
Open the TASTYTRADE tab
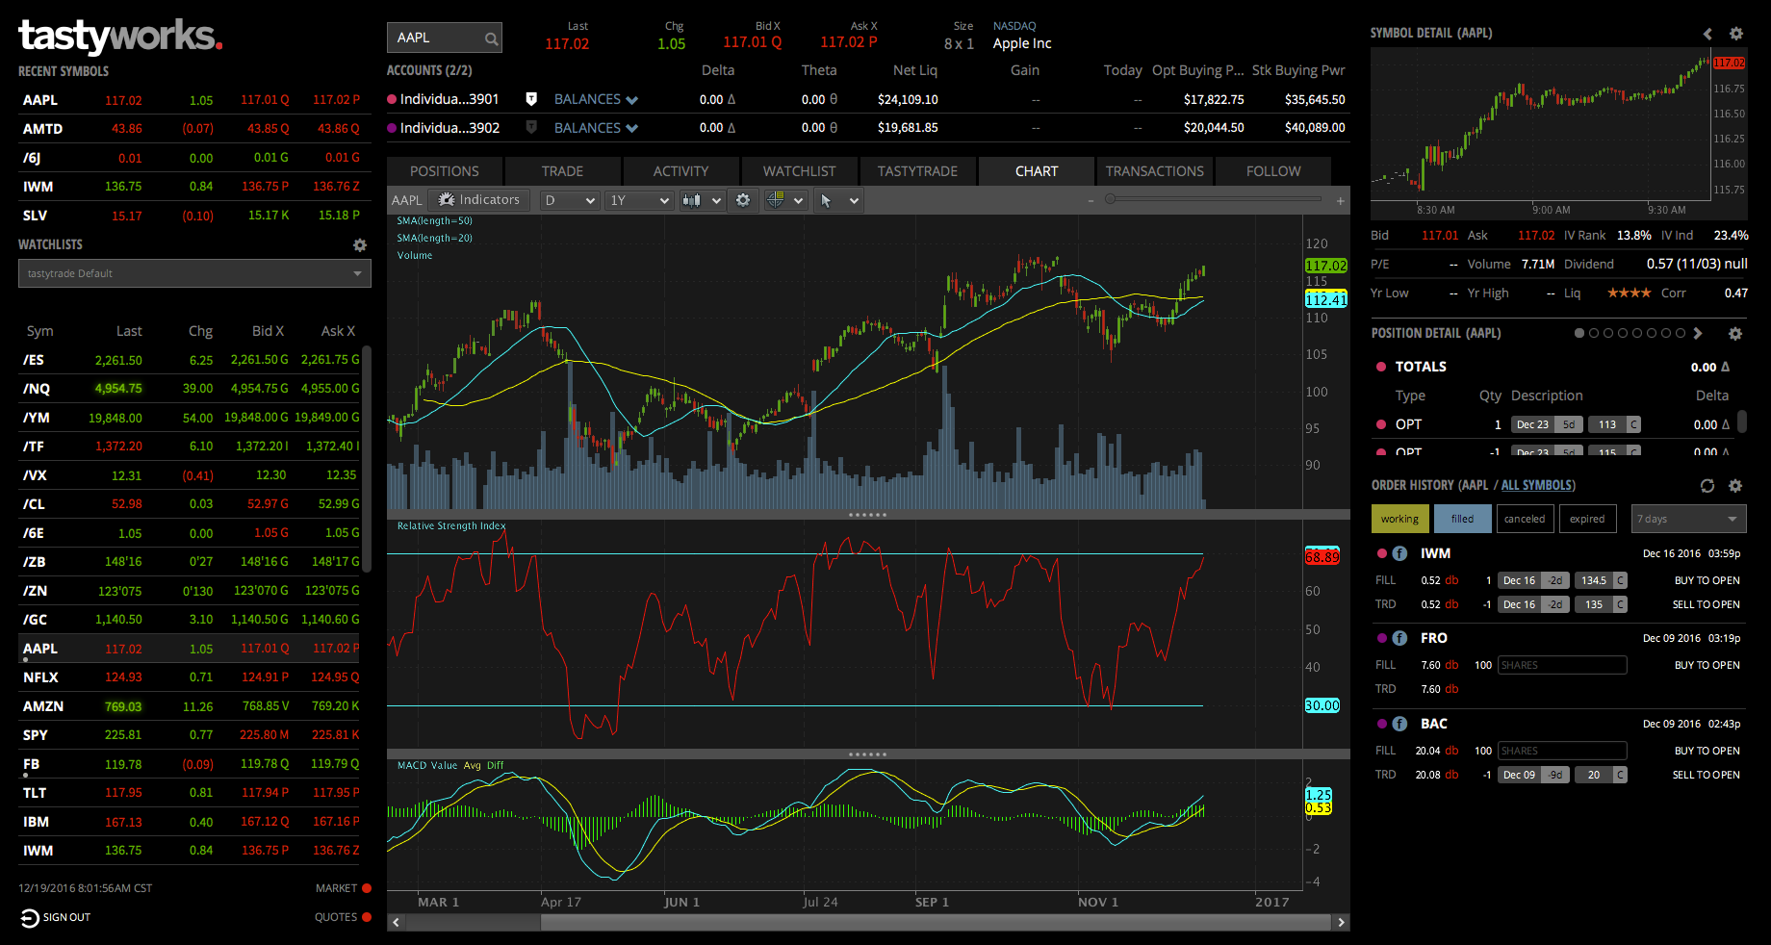point(917,171)
